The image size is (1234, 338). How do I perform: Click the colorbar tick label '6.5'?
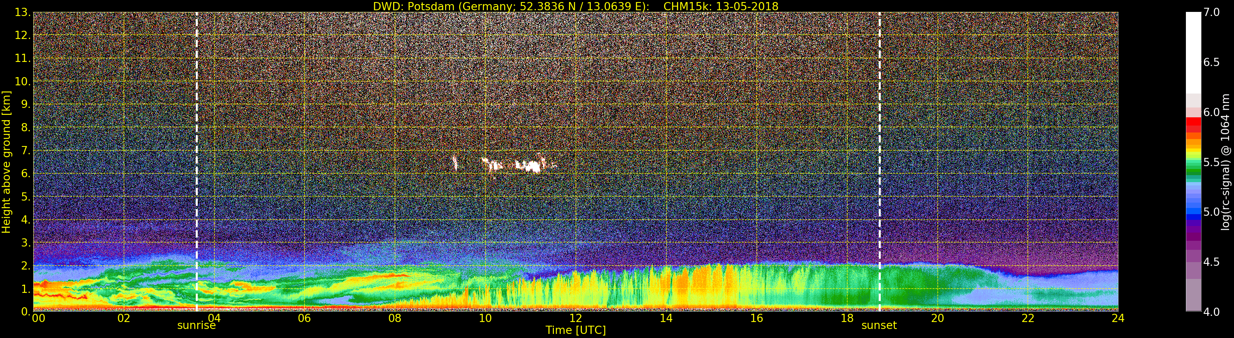[1211, 62]
